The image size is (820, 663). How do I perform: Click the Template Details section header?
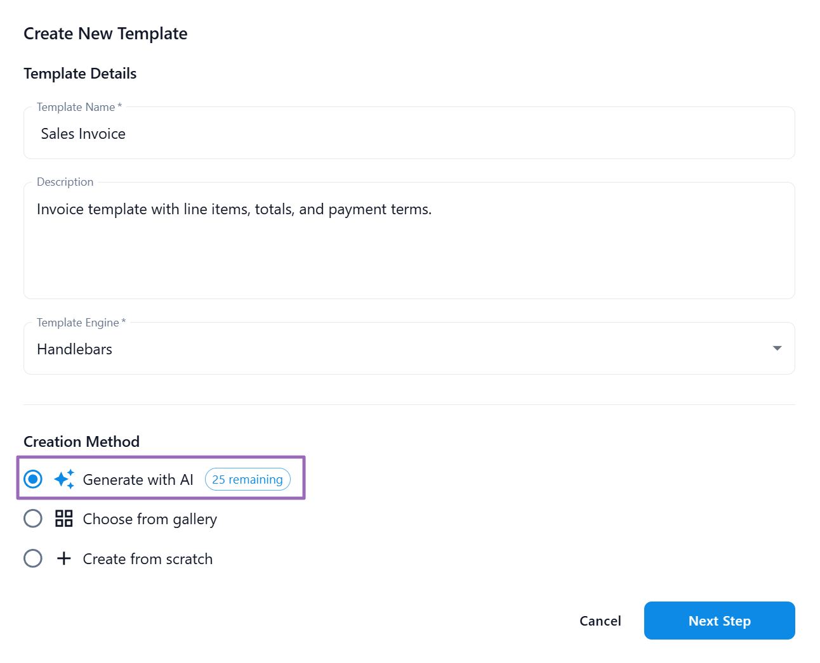coord(80,73)
